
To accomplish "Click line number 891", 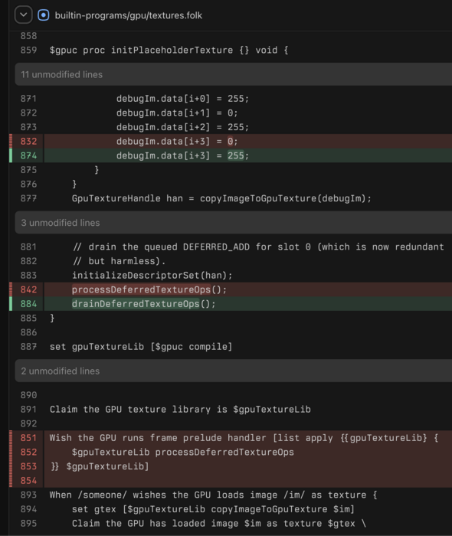I will pos(28,409).
